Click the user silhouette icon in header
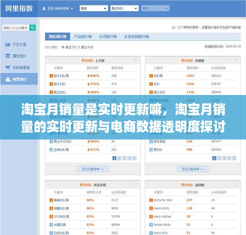Screen dimensions: 246x235 tap(44, 8)
